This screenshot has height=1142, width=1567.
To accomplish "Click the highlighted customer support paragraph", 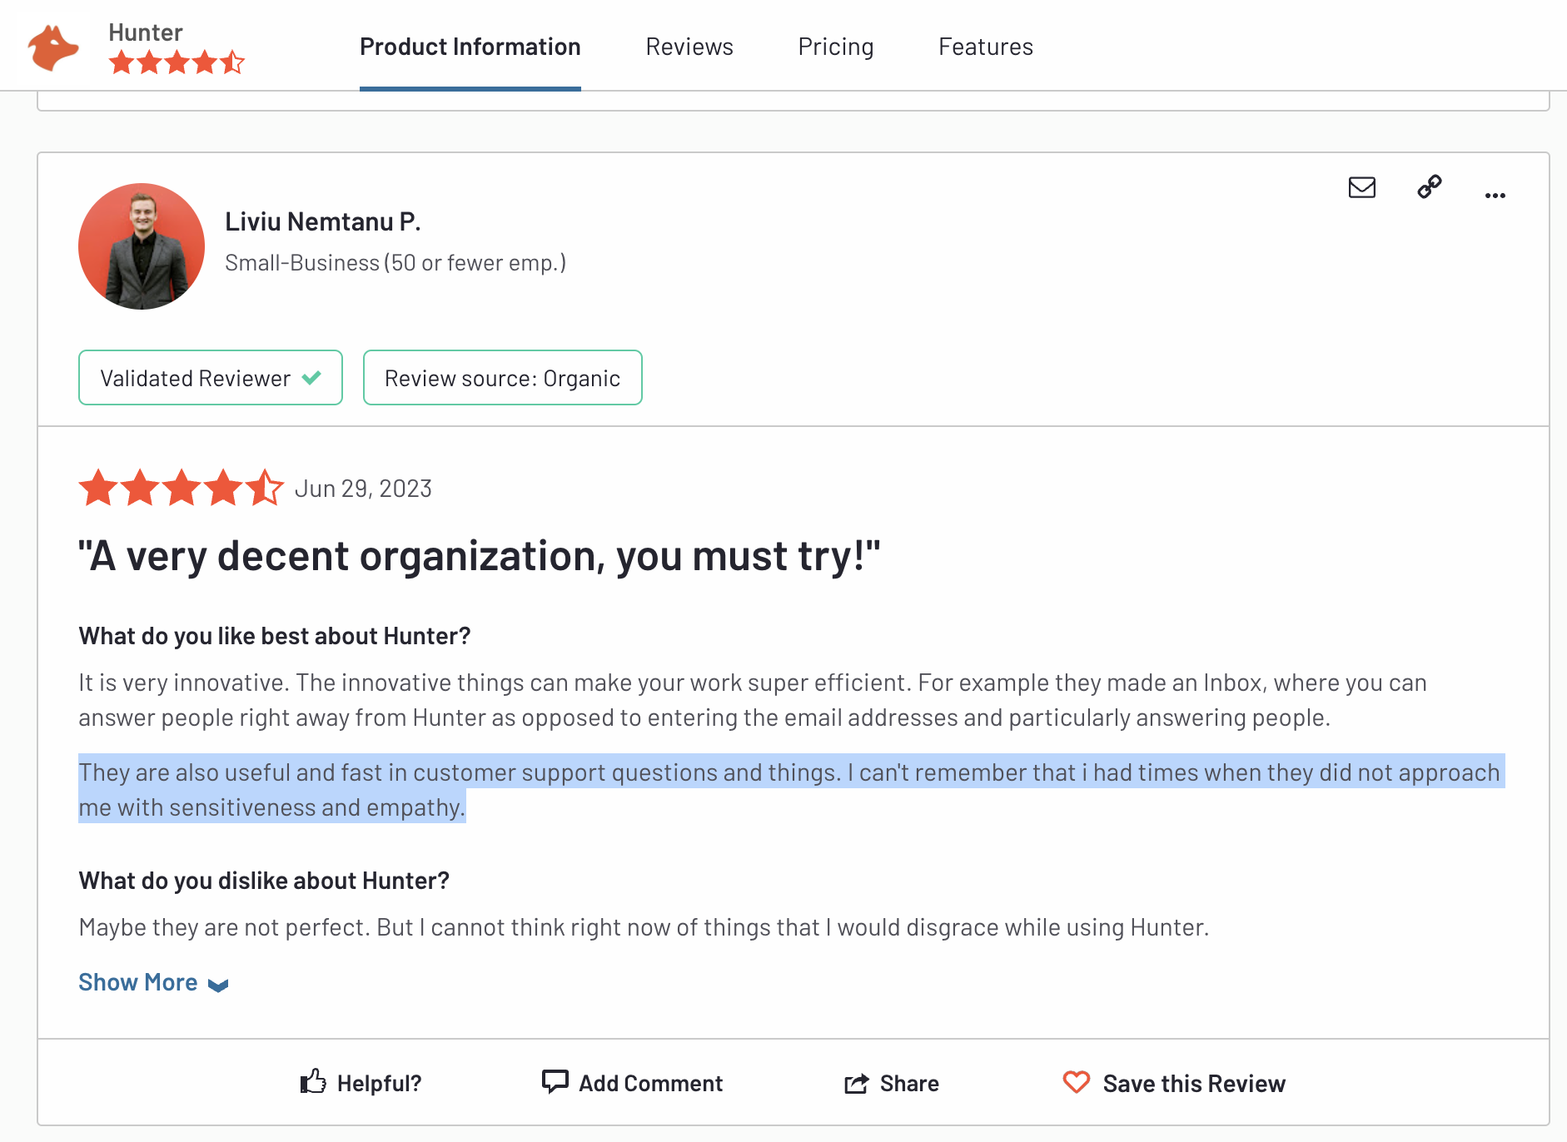I will [791, 789].
